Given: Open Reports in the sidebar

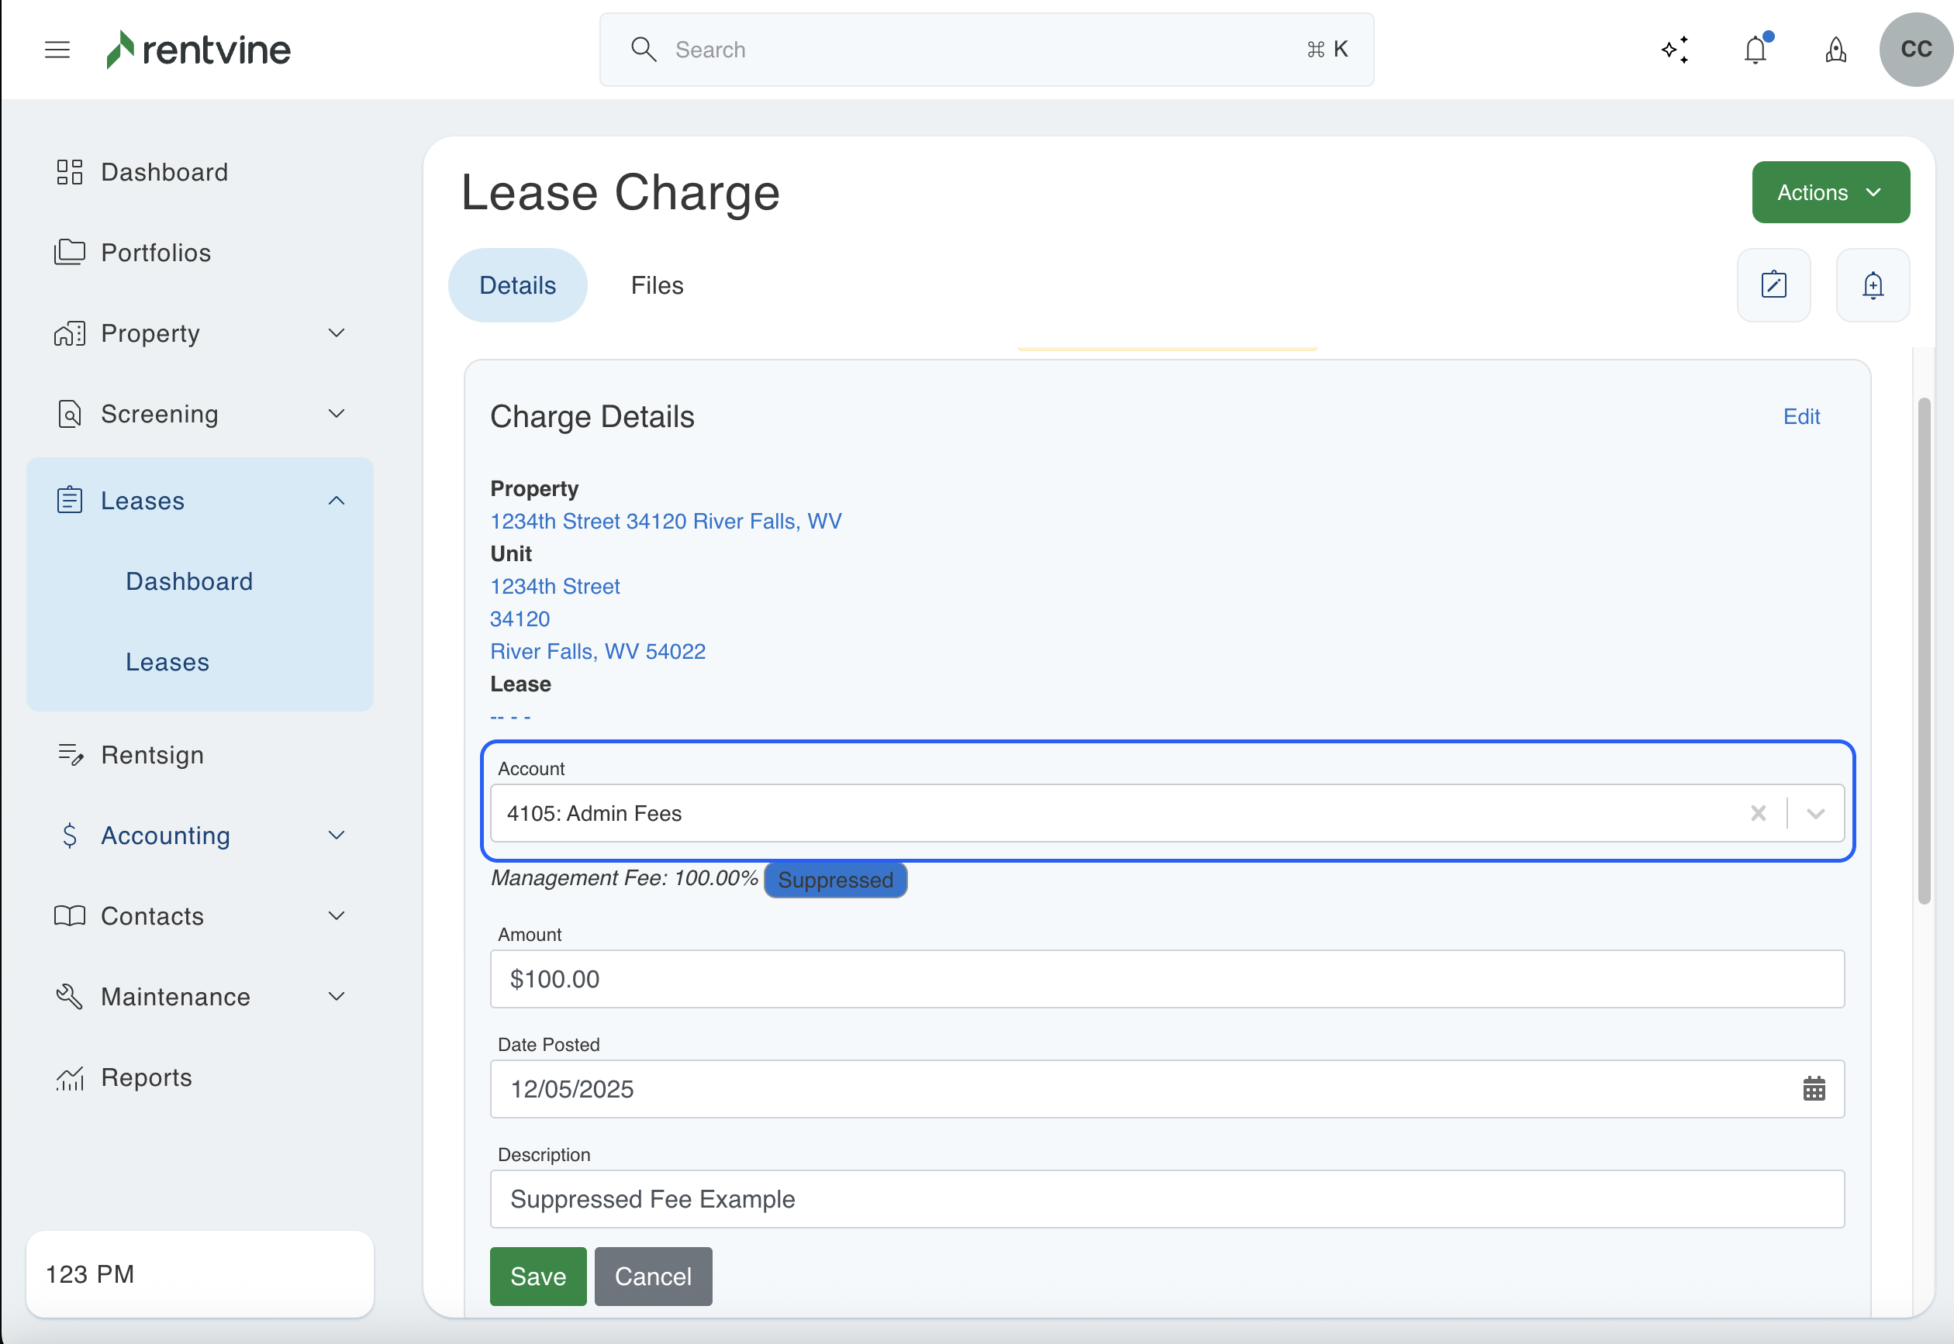Looking at the screenshot, I should [x=147, y=1077].
